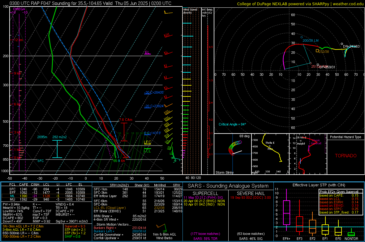Open the weather.cod.edu credit text
365x242 pixels.
(348, 4)
